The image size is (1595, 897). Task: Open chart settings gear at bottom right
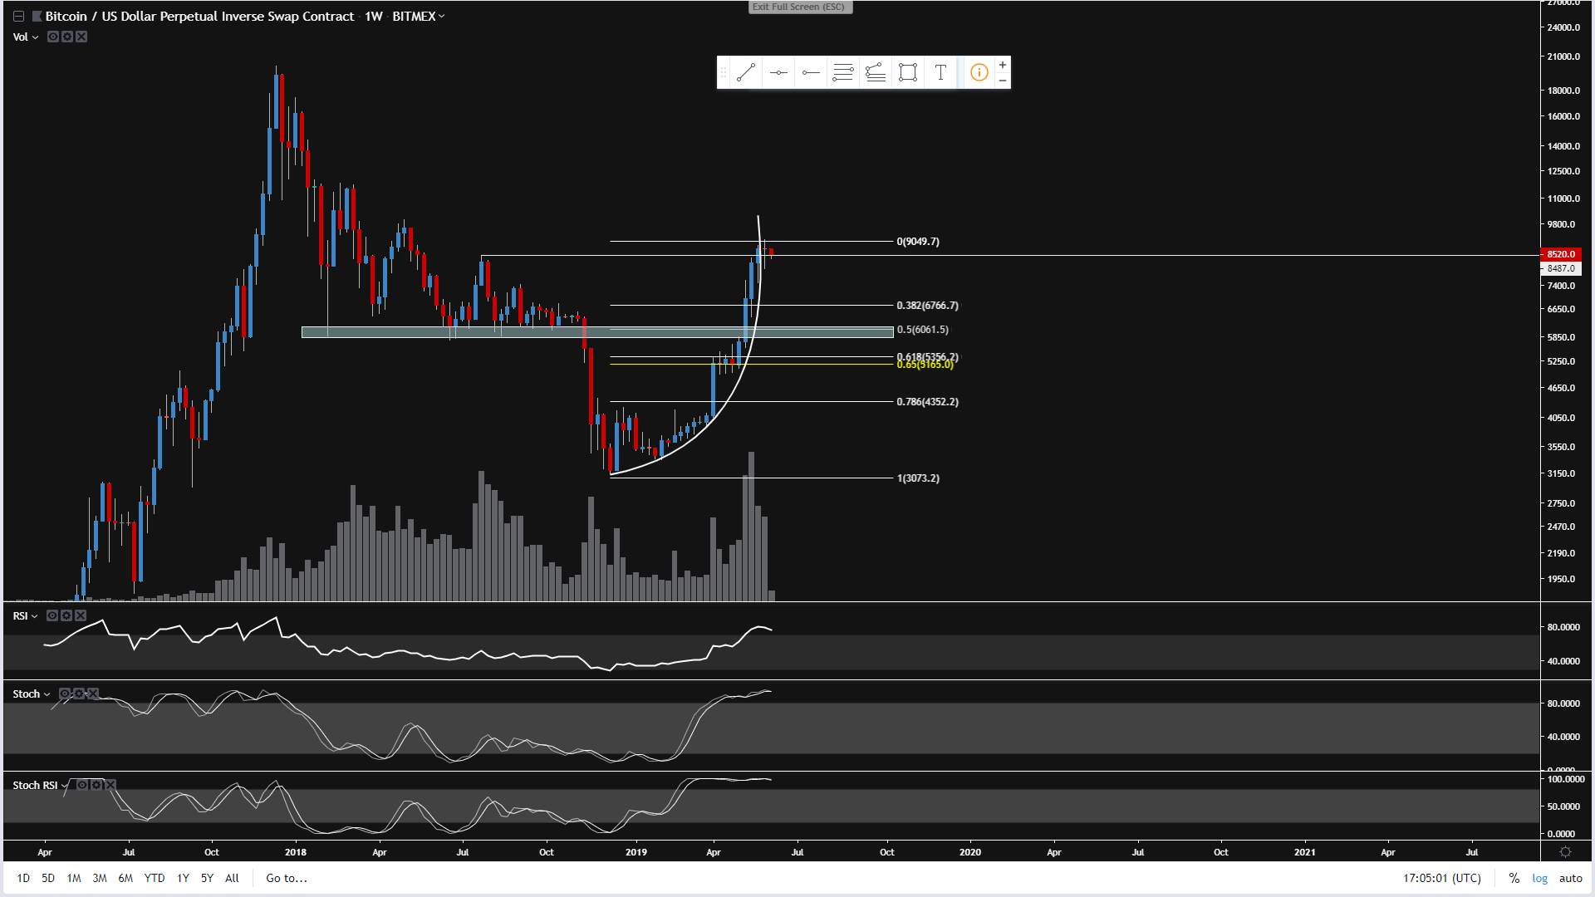(1565, 852)
